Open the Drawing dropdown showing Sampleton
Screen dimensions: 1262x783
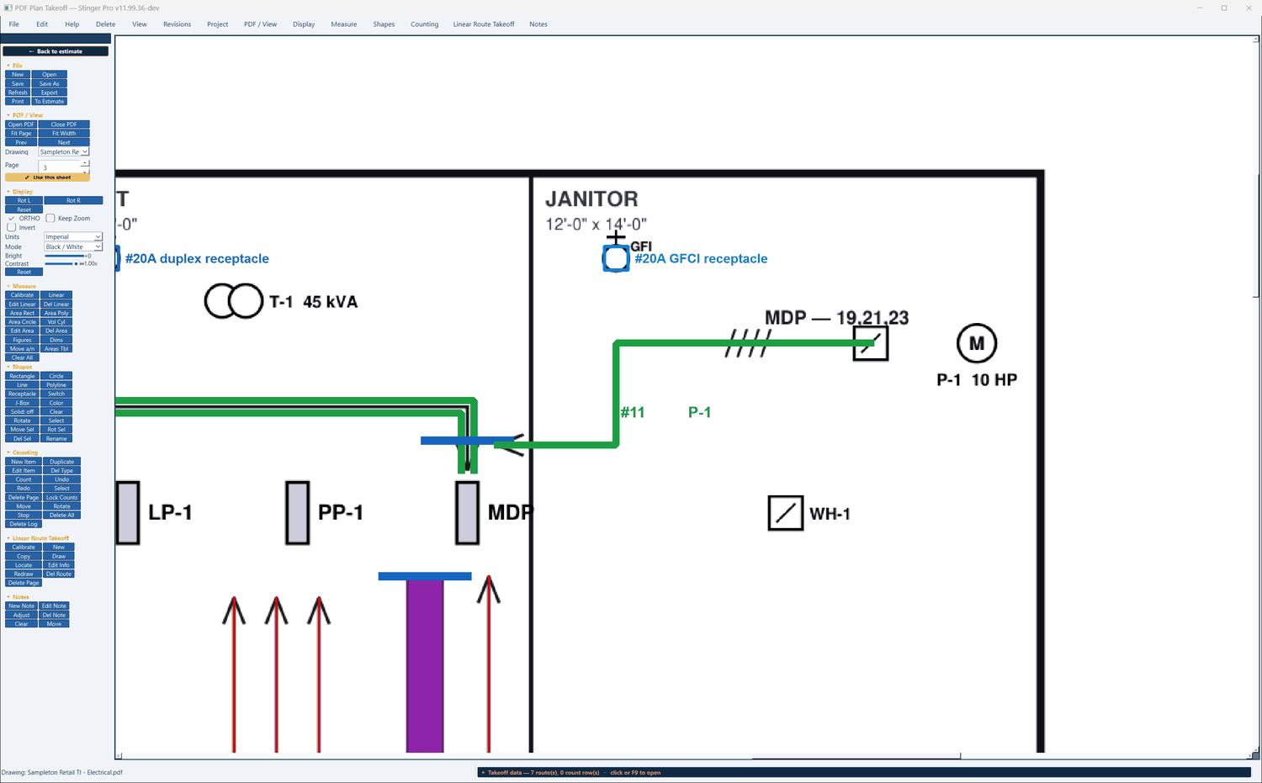pyautogui.click(x=63, y=152)
